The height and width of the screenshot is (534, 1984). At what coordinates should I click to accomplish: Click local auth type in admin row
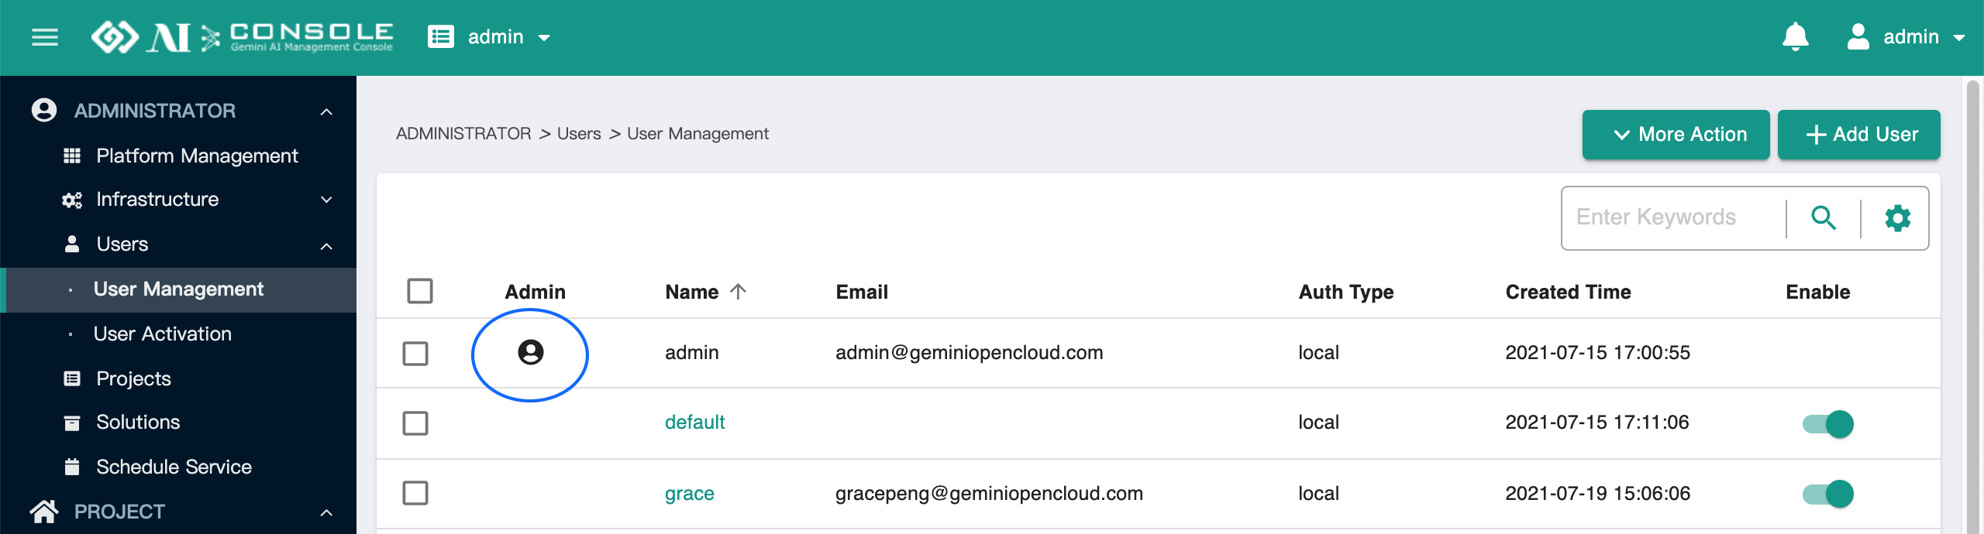click(x=1318, y=353)
